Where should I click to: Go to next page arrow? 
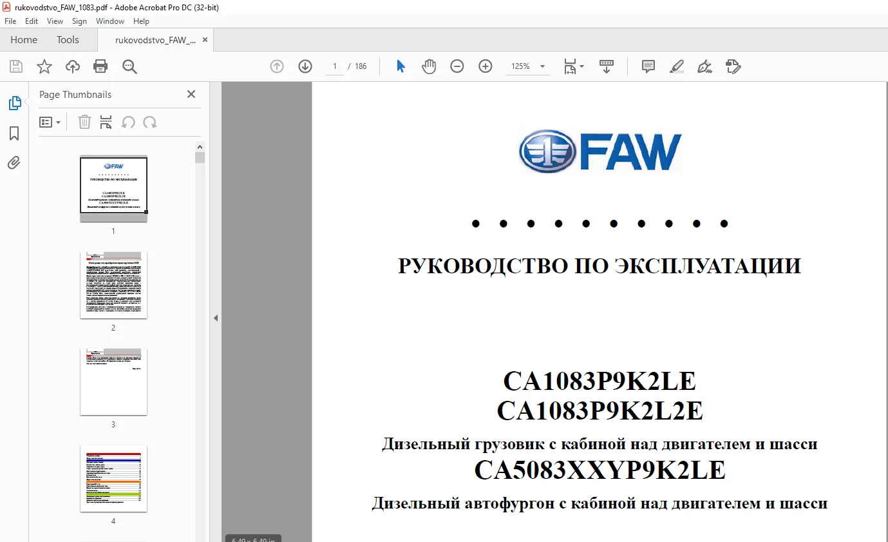(305, 66)
